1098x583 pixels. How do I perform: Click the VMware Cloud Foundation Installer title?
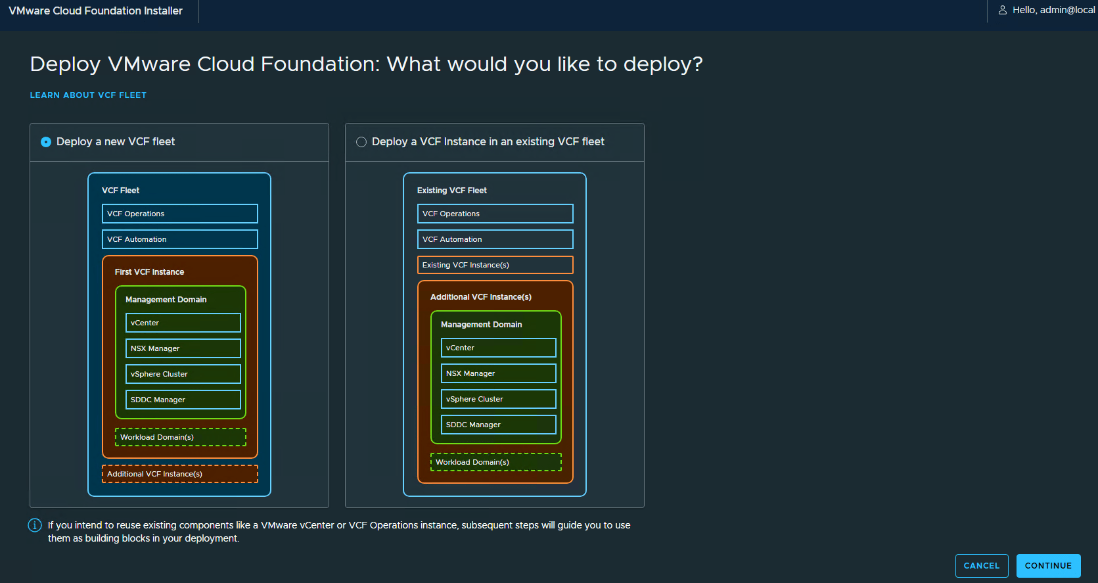96,11
